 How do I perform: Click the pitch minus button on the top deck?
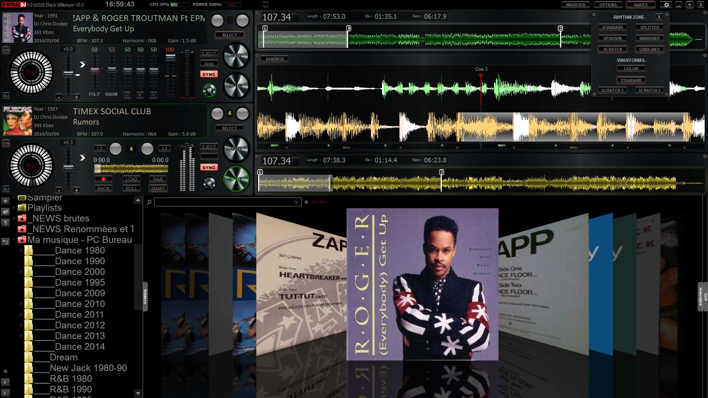point(59,97)
